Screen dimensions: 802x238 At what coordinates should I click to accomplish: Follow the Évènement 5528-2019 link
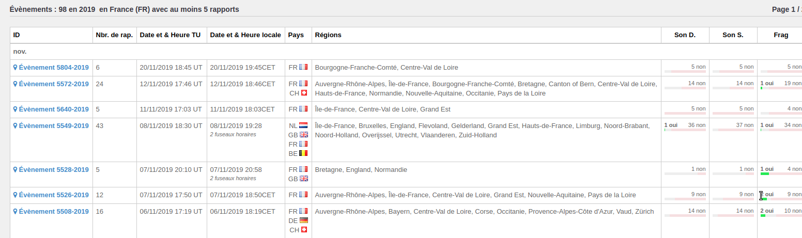[x=54, y=170]
